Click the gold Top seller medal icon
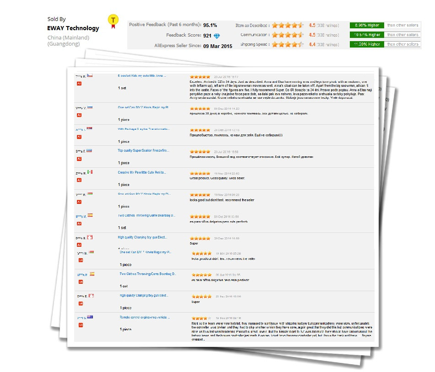This screenshot has width=435, height=372. tap(112, 21)
